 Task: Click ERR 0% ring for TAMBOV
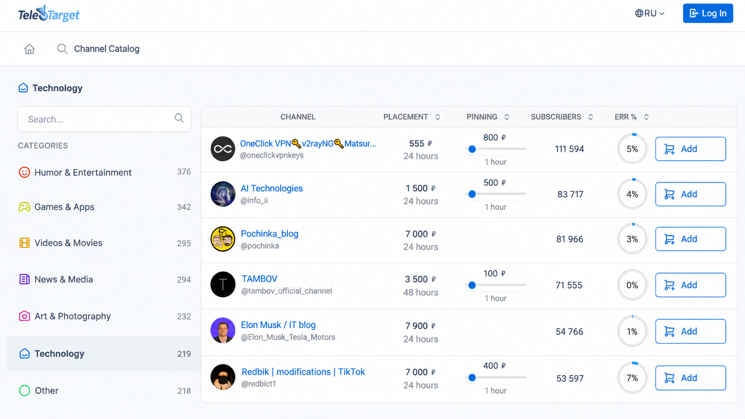click(632, 285)
